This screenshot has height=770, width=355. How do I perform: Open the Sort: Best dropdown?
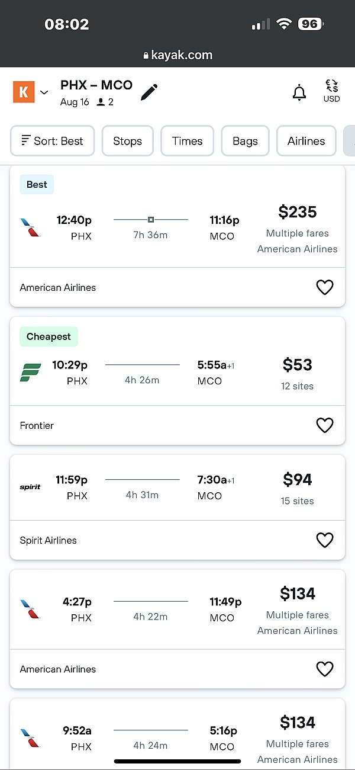tap(52, 141)
